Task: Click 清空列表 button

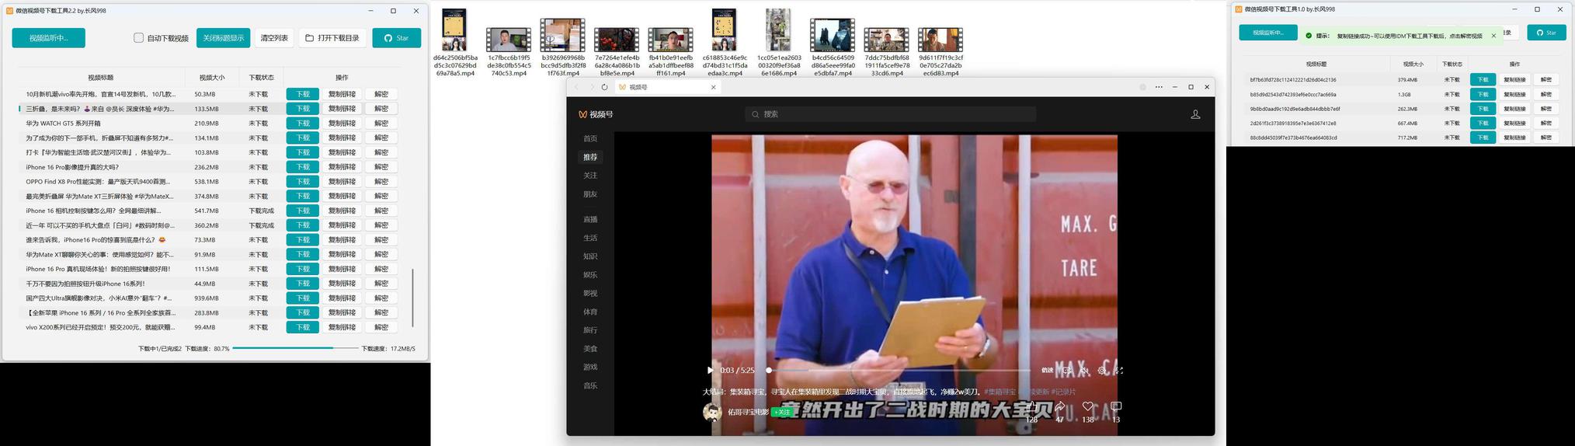Action: 274,38
